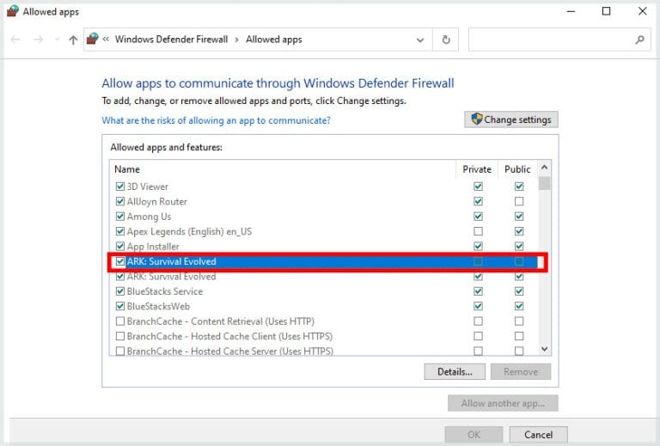Refresh the Allowed apps page
The height and width of the screenshot is (446, 660).
[445, 40]
